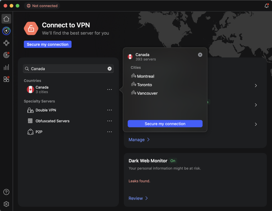Click the Double VPN lock icon

point(30,110)
